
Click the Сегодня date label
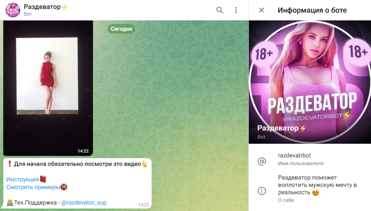[121, 29]
